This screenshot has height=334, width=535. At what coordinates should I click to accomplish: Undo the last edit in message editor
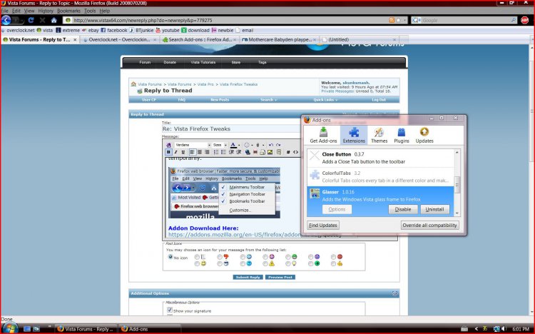(271, 145)
